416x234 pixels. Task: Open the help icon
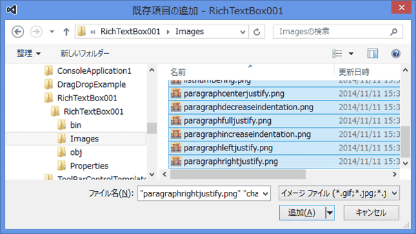[396, 54]
